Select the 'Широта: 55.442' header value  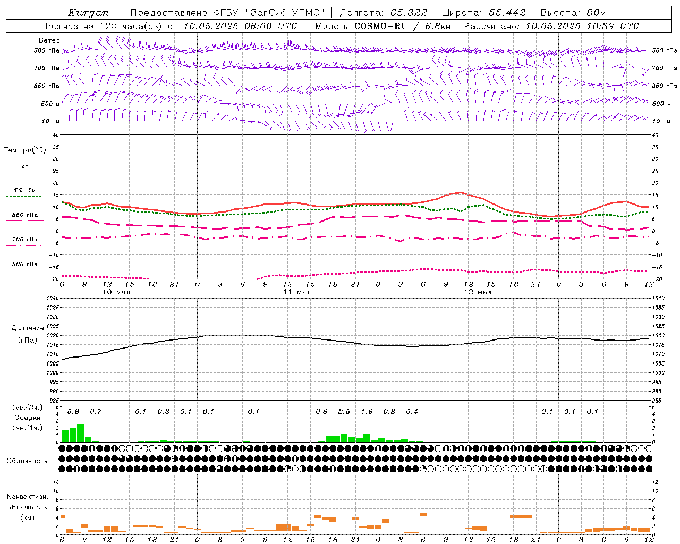pyautogui.click(x=484, y=13)
